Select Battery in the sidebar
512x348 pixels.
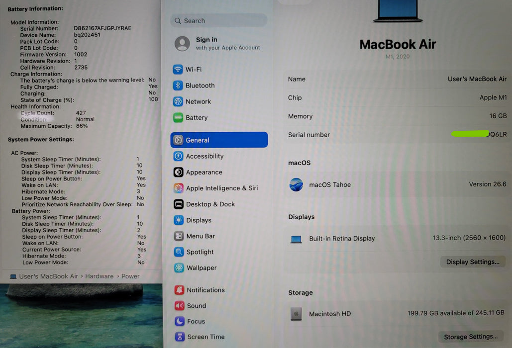219,117
